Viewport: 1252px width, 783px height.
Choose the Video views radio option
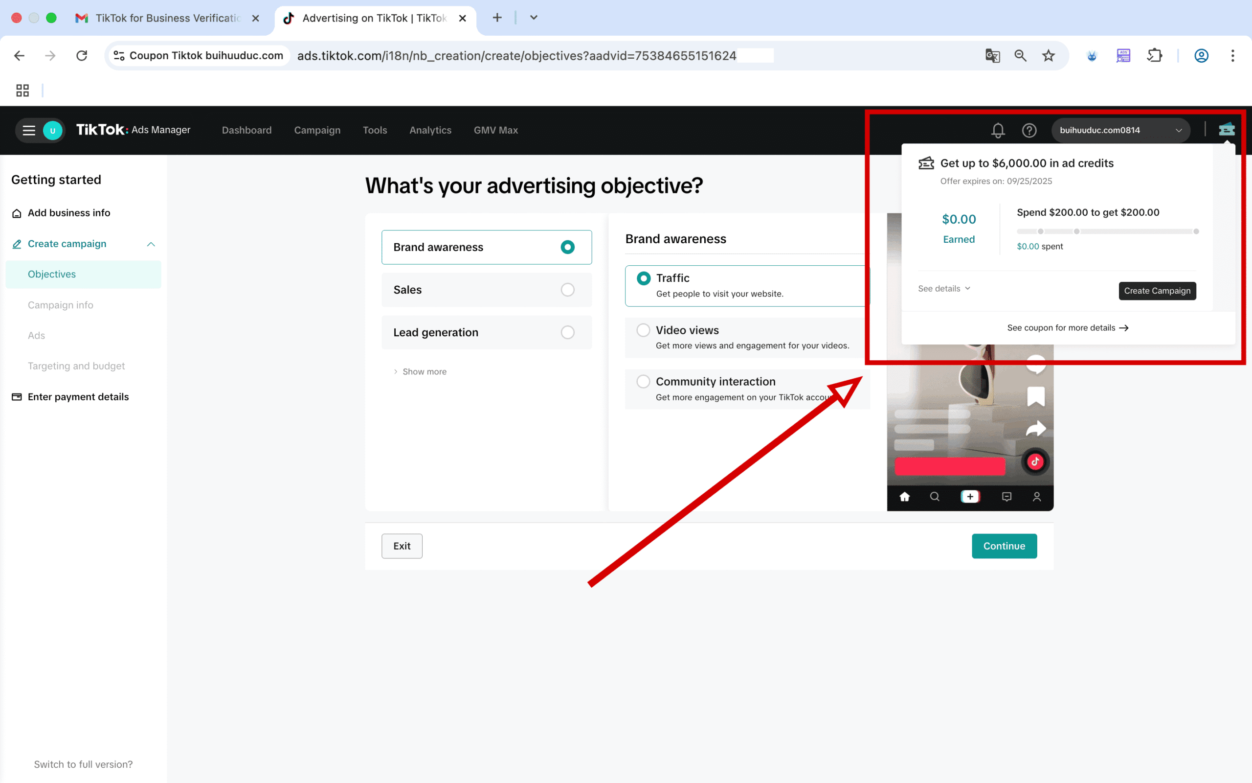point(643,330)
